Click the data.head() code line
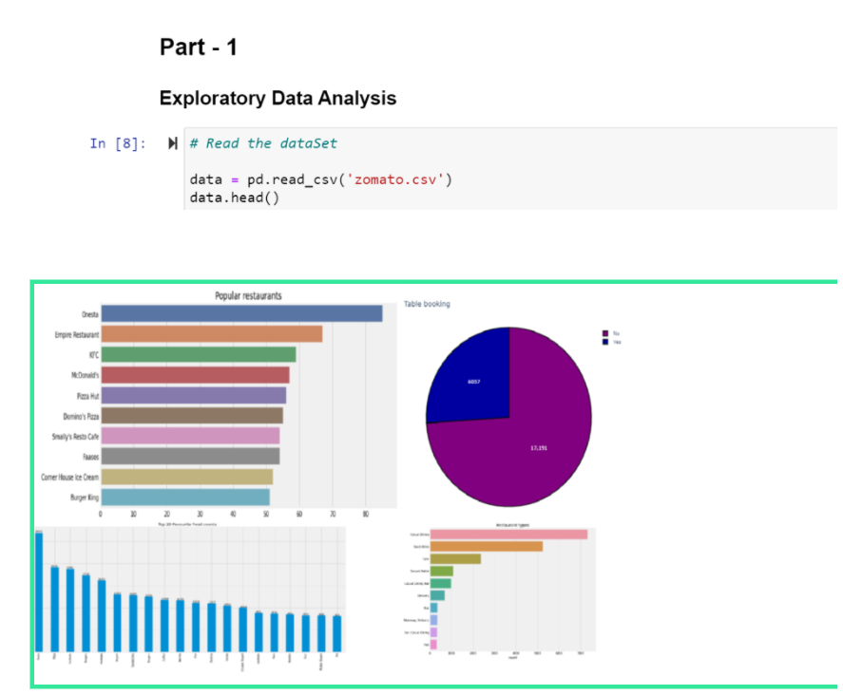This screenshot has height=695, width=843. click(x=235, y=197)
